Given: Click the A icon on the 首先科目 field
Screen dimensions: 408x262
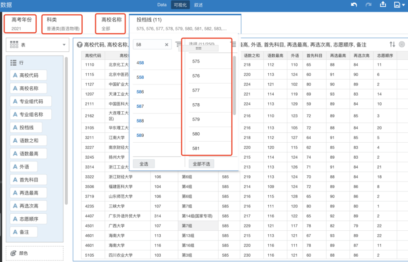Looking at the screenshot, I should 15,180.
